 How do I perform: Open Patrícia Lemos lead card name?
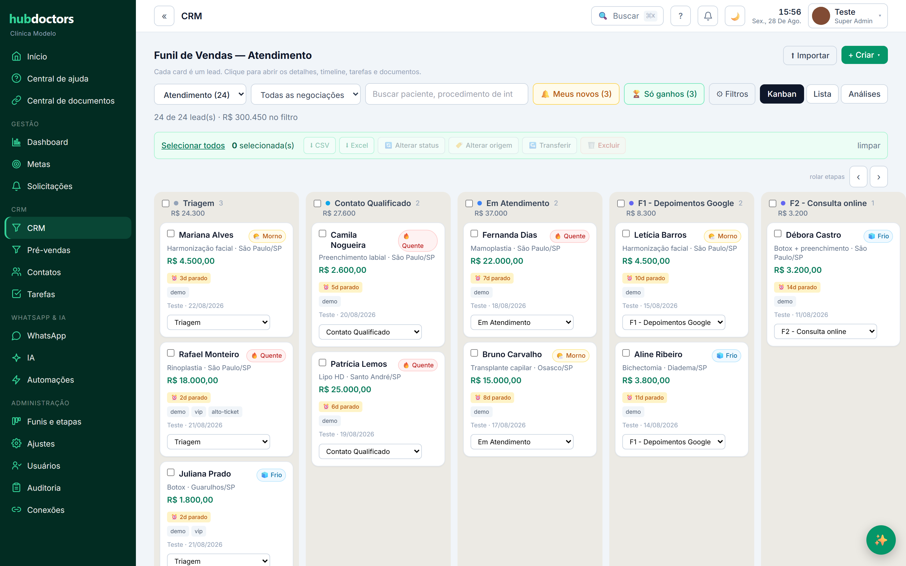pos(359,364)
